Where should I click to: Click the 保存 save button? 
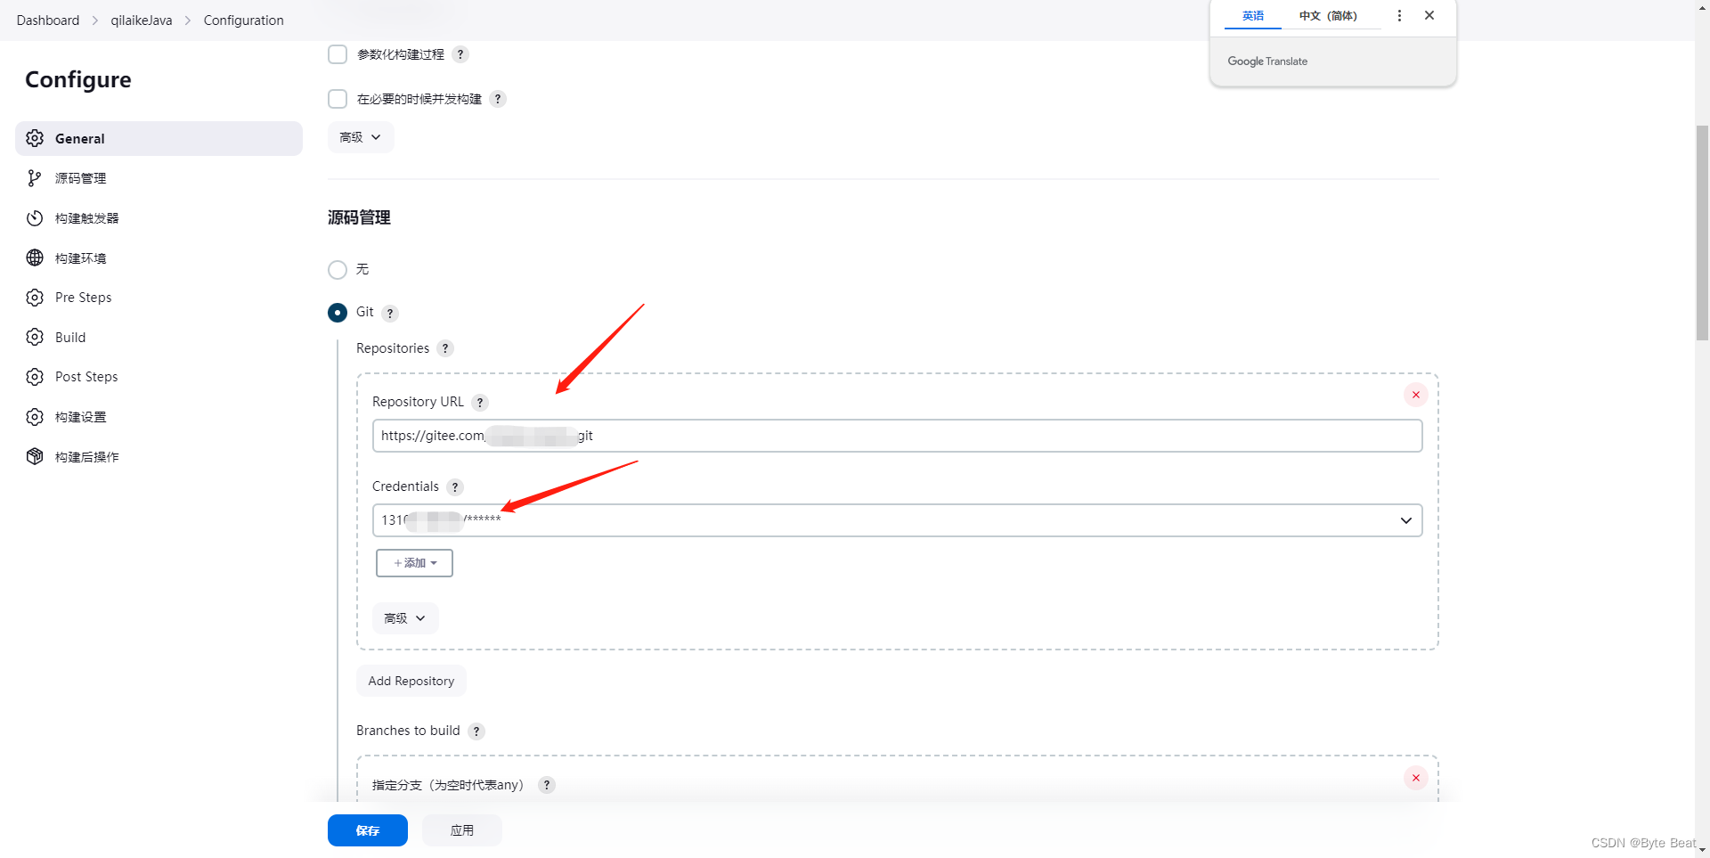click(368, 830)
